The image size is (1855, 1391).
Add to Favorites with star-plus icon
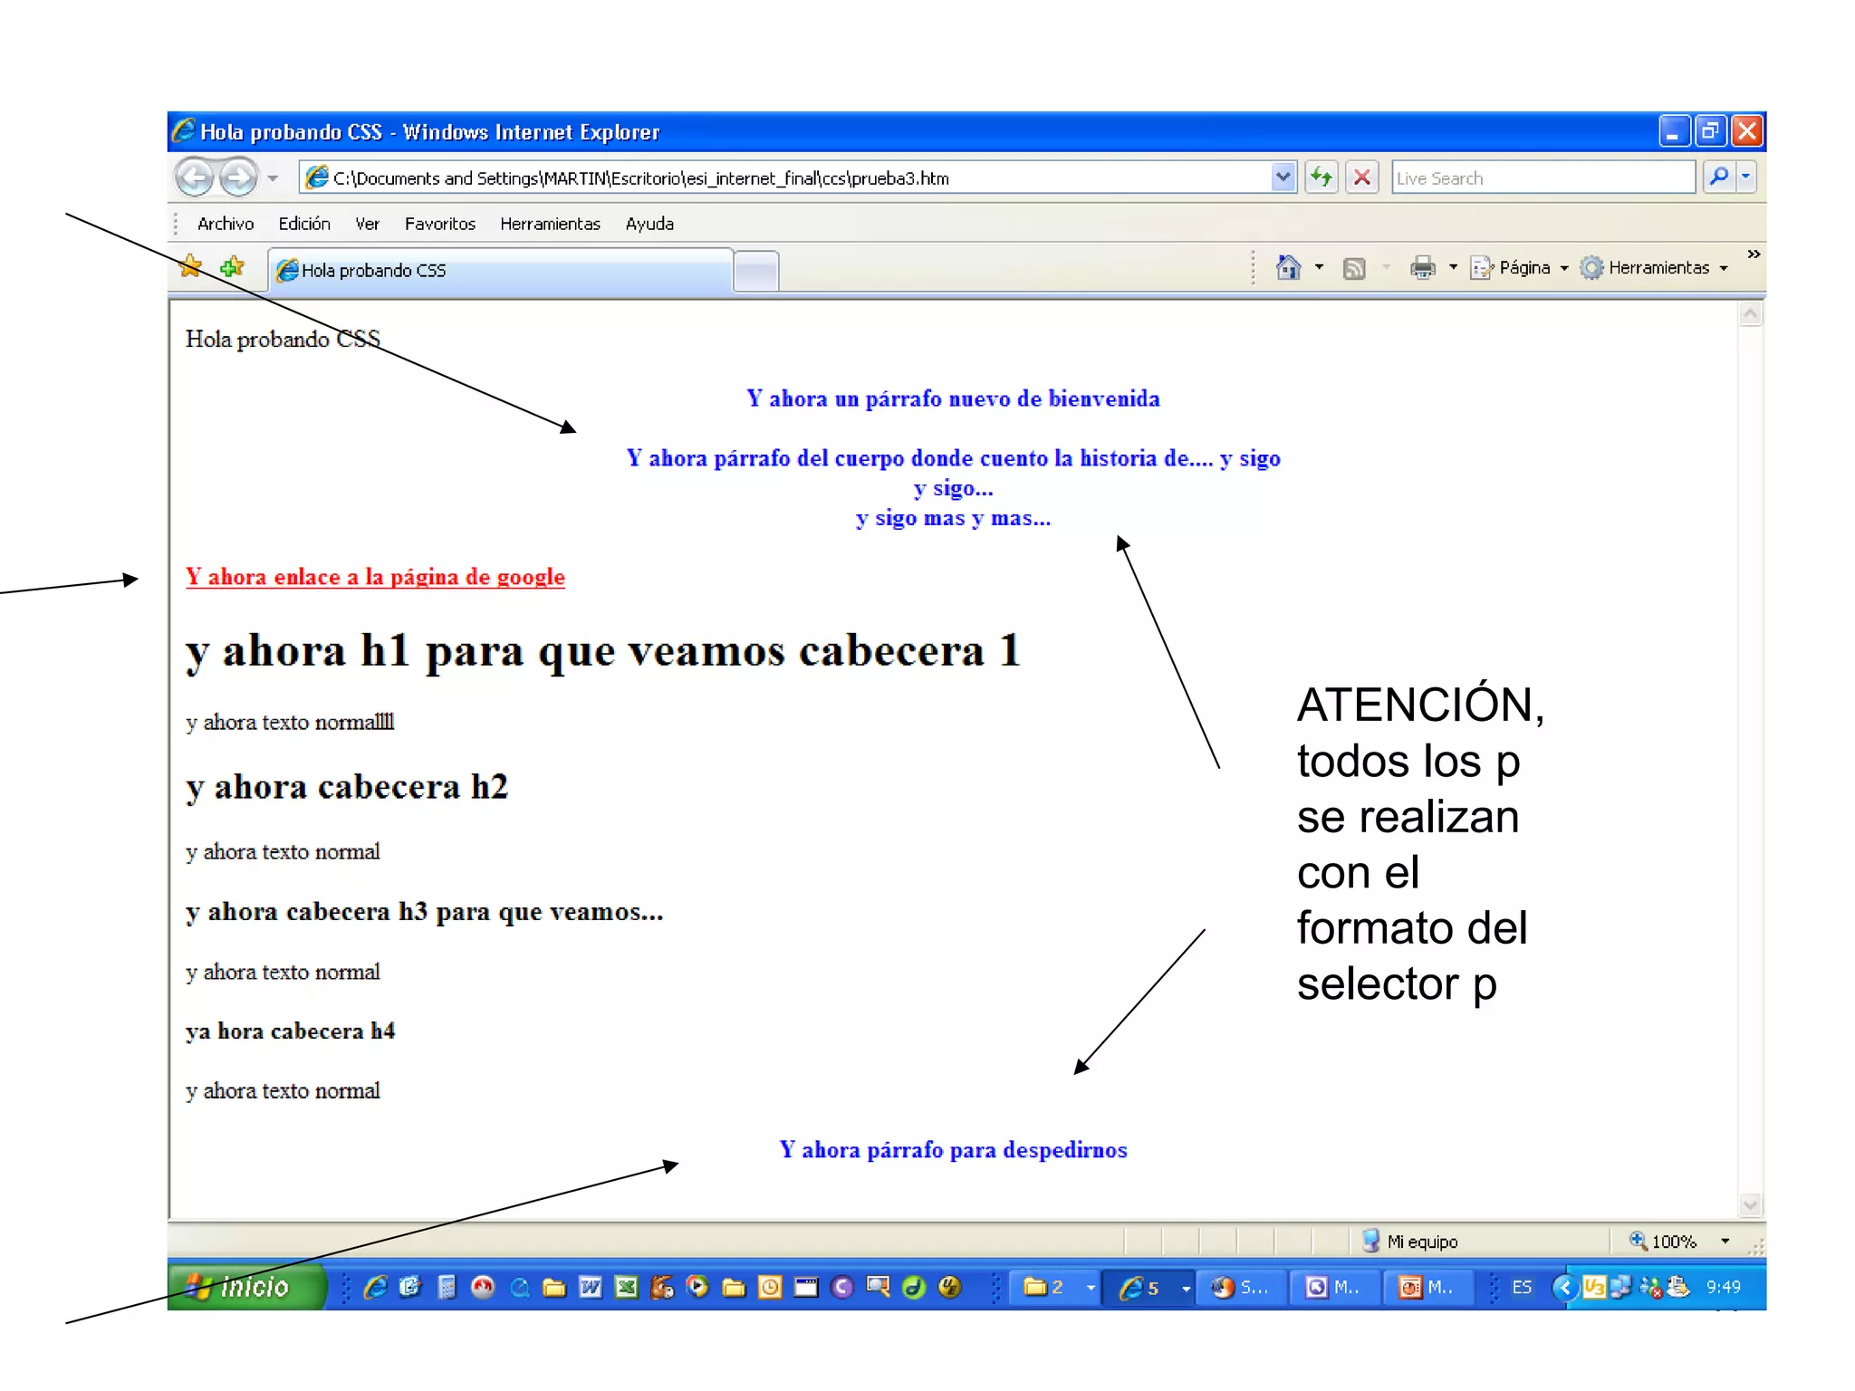[233, 267]
